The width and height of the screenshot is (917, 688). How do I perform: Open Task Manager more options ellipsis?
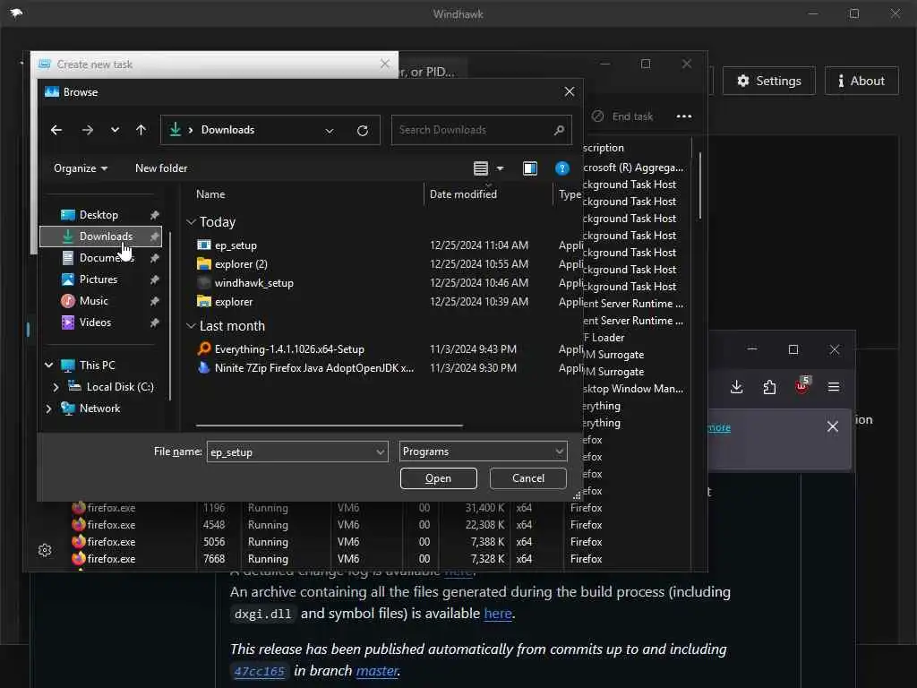[683, 116]
